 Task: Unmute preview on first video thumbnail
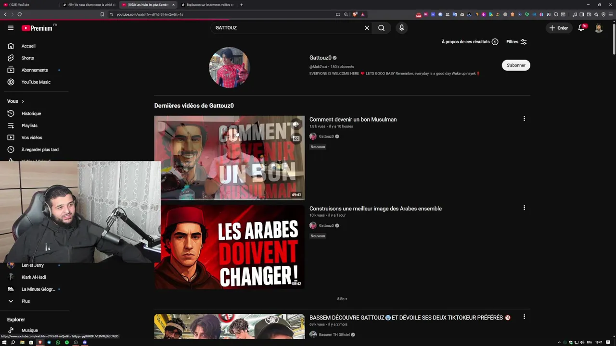(296, 124)
